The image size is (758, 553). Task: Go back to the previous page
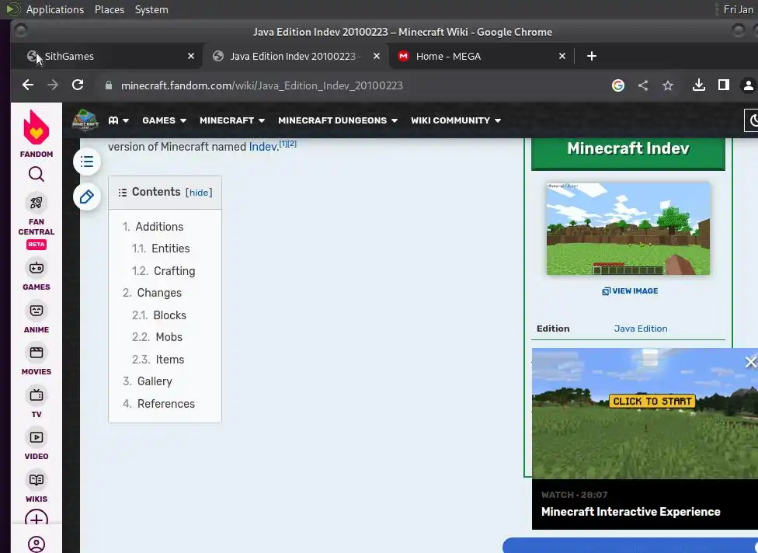point(28,85)
